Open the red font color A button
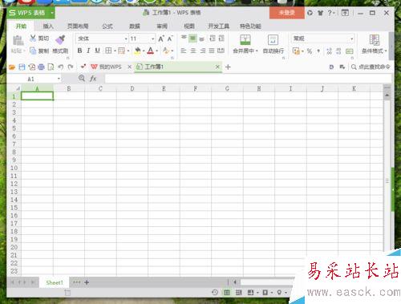This screenshot has height=304, width=401. click(x=151, y=51)
